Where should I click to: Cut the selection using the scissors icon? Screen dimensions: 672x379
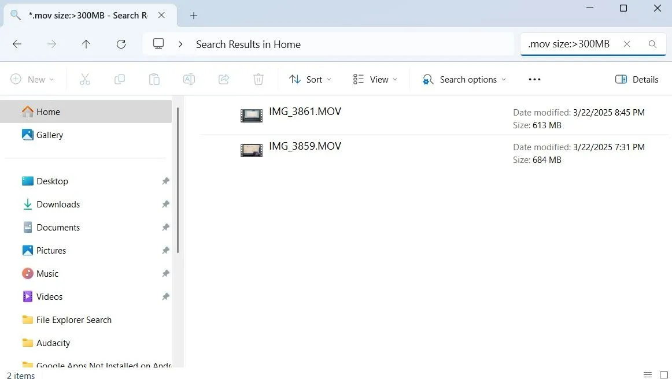(85, 79)
